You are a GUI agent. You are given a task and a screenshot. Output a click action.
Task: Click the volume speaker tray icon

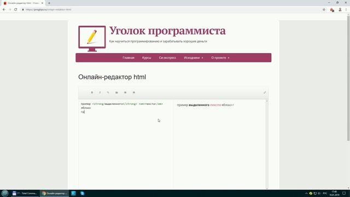pos(319,193)
